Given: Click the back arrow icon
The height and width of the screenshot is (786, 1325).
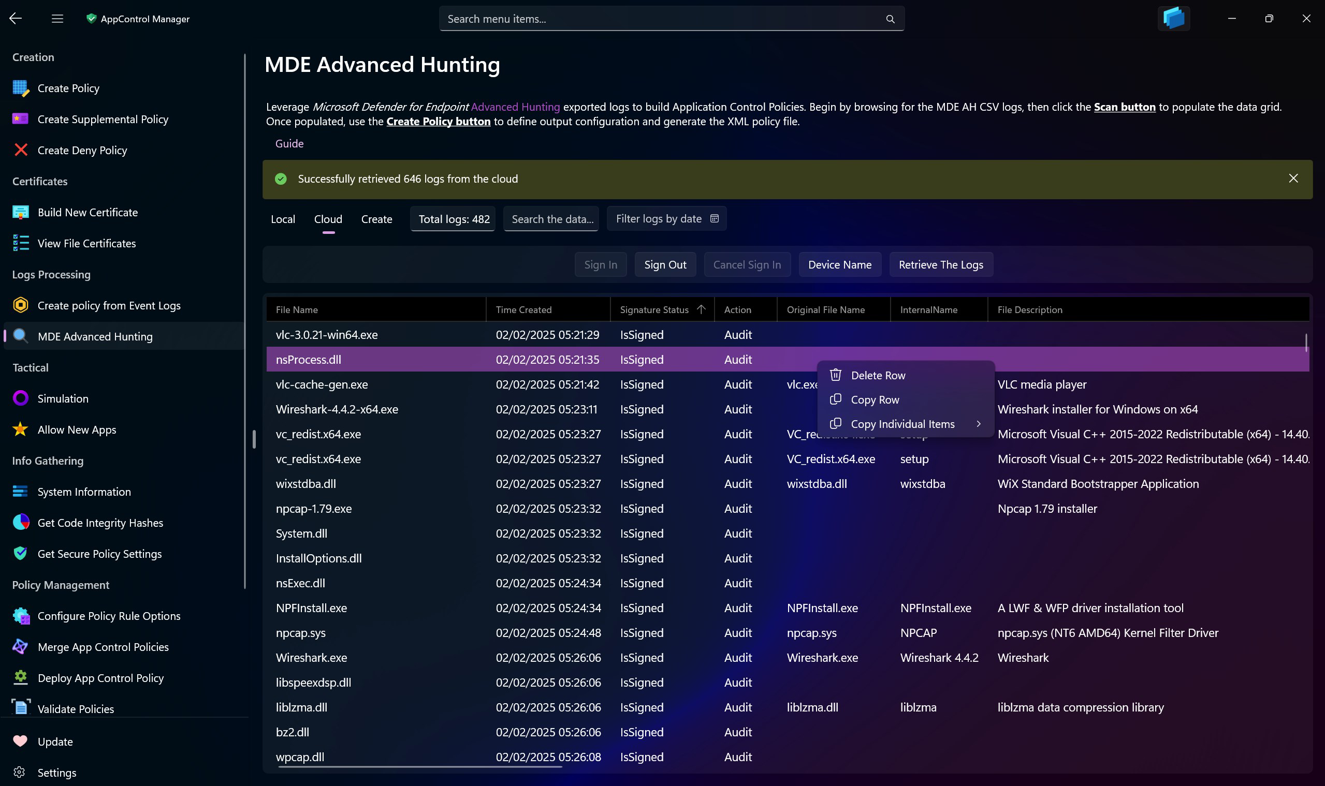Looking at the screenshot, I should [16, 19].
